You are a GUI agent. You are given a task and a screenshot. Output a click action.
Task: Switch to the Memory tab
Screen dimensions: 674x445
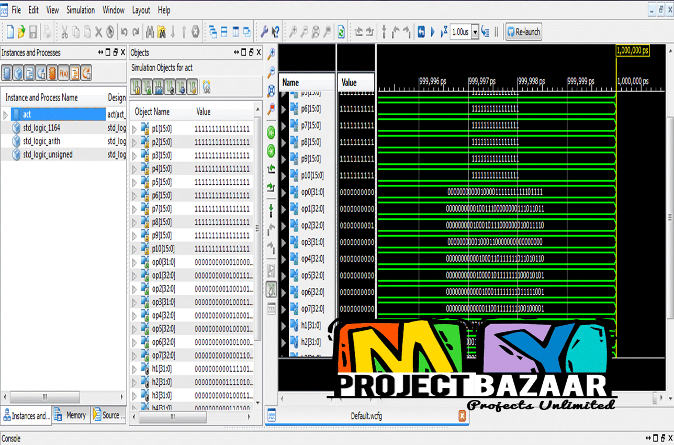point(71,415)
